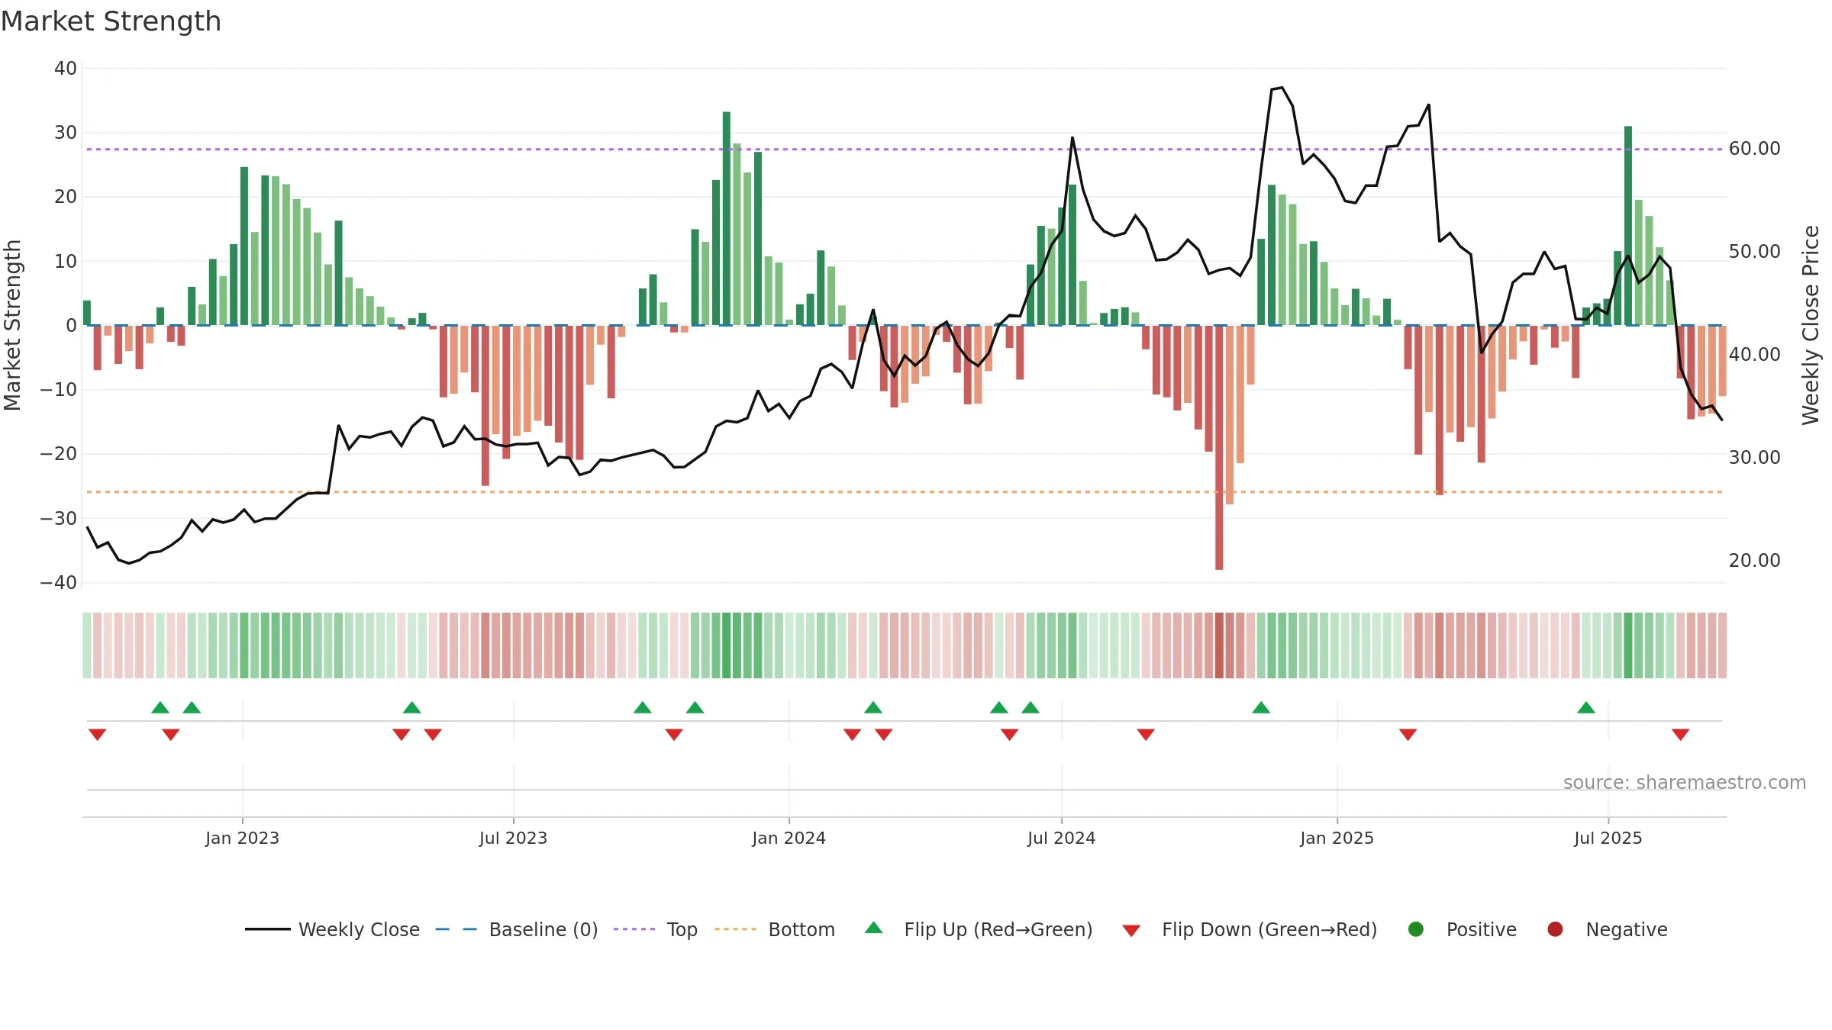1832x1030 pixels.
Task: Toggle the 'Bottom' legend label
Action: 801,929
